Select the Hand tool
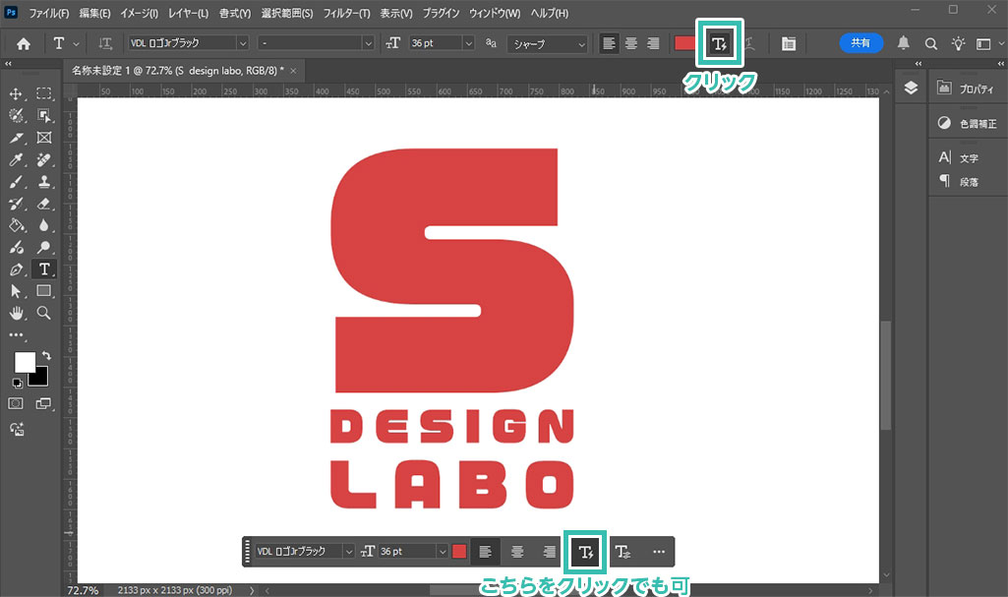 pyautogui.click(x=16, y=313)
